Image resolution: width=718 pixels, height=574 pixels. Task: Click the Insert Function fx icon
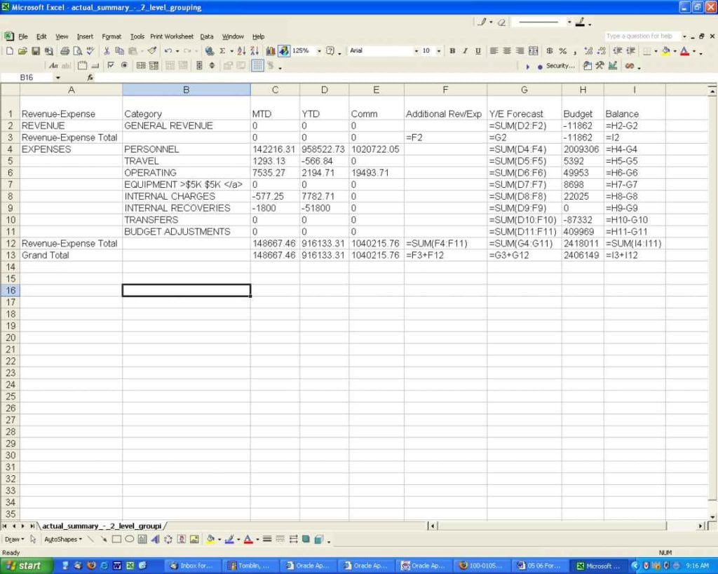pyautogui.click(x=90, y=78)
